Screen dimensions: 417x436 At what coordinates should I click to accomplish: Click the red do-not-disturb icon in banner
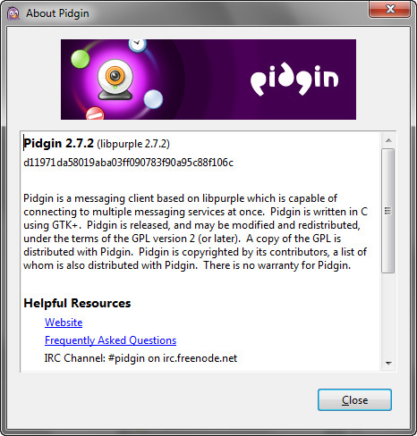[95, 113]
